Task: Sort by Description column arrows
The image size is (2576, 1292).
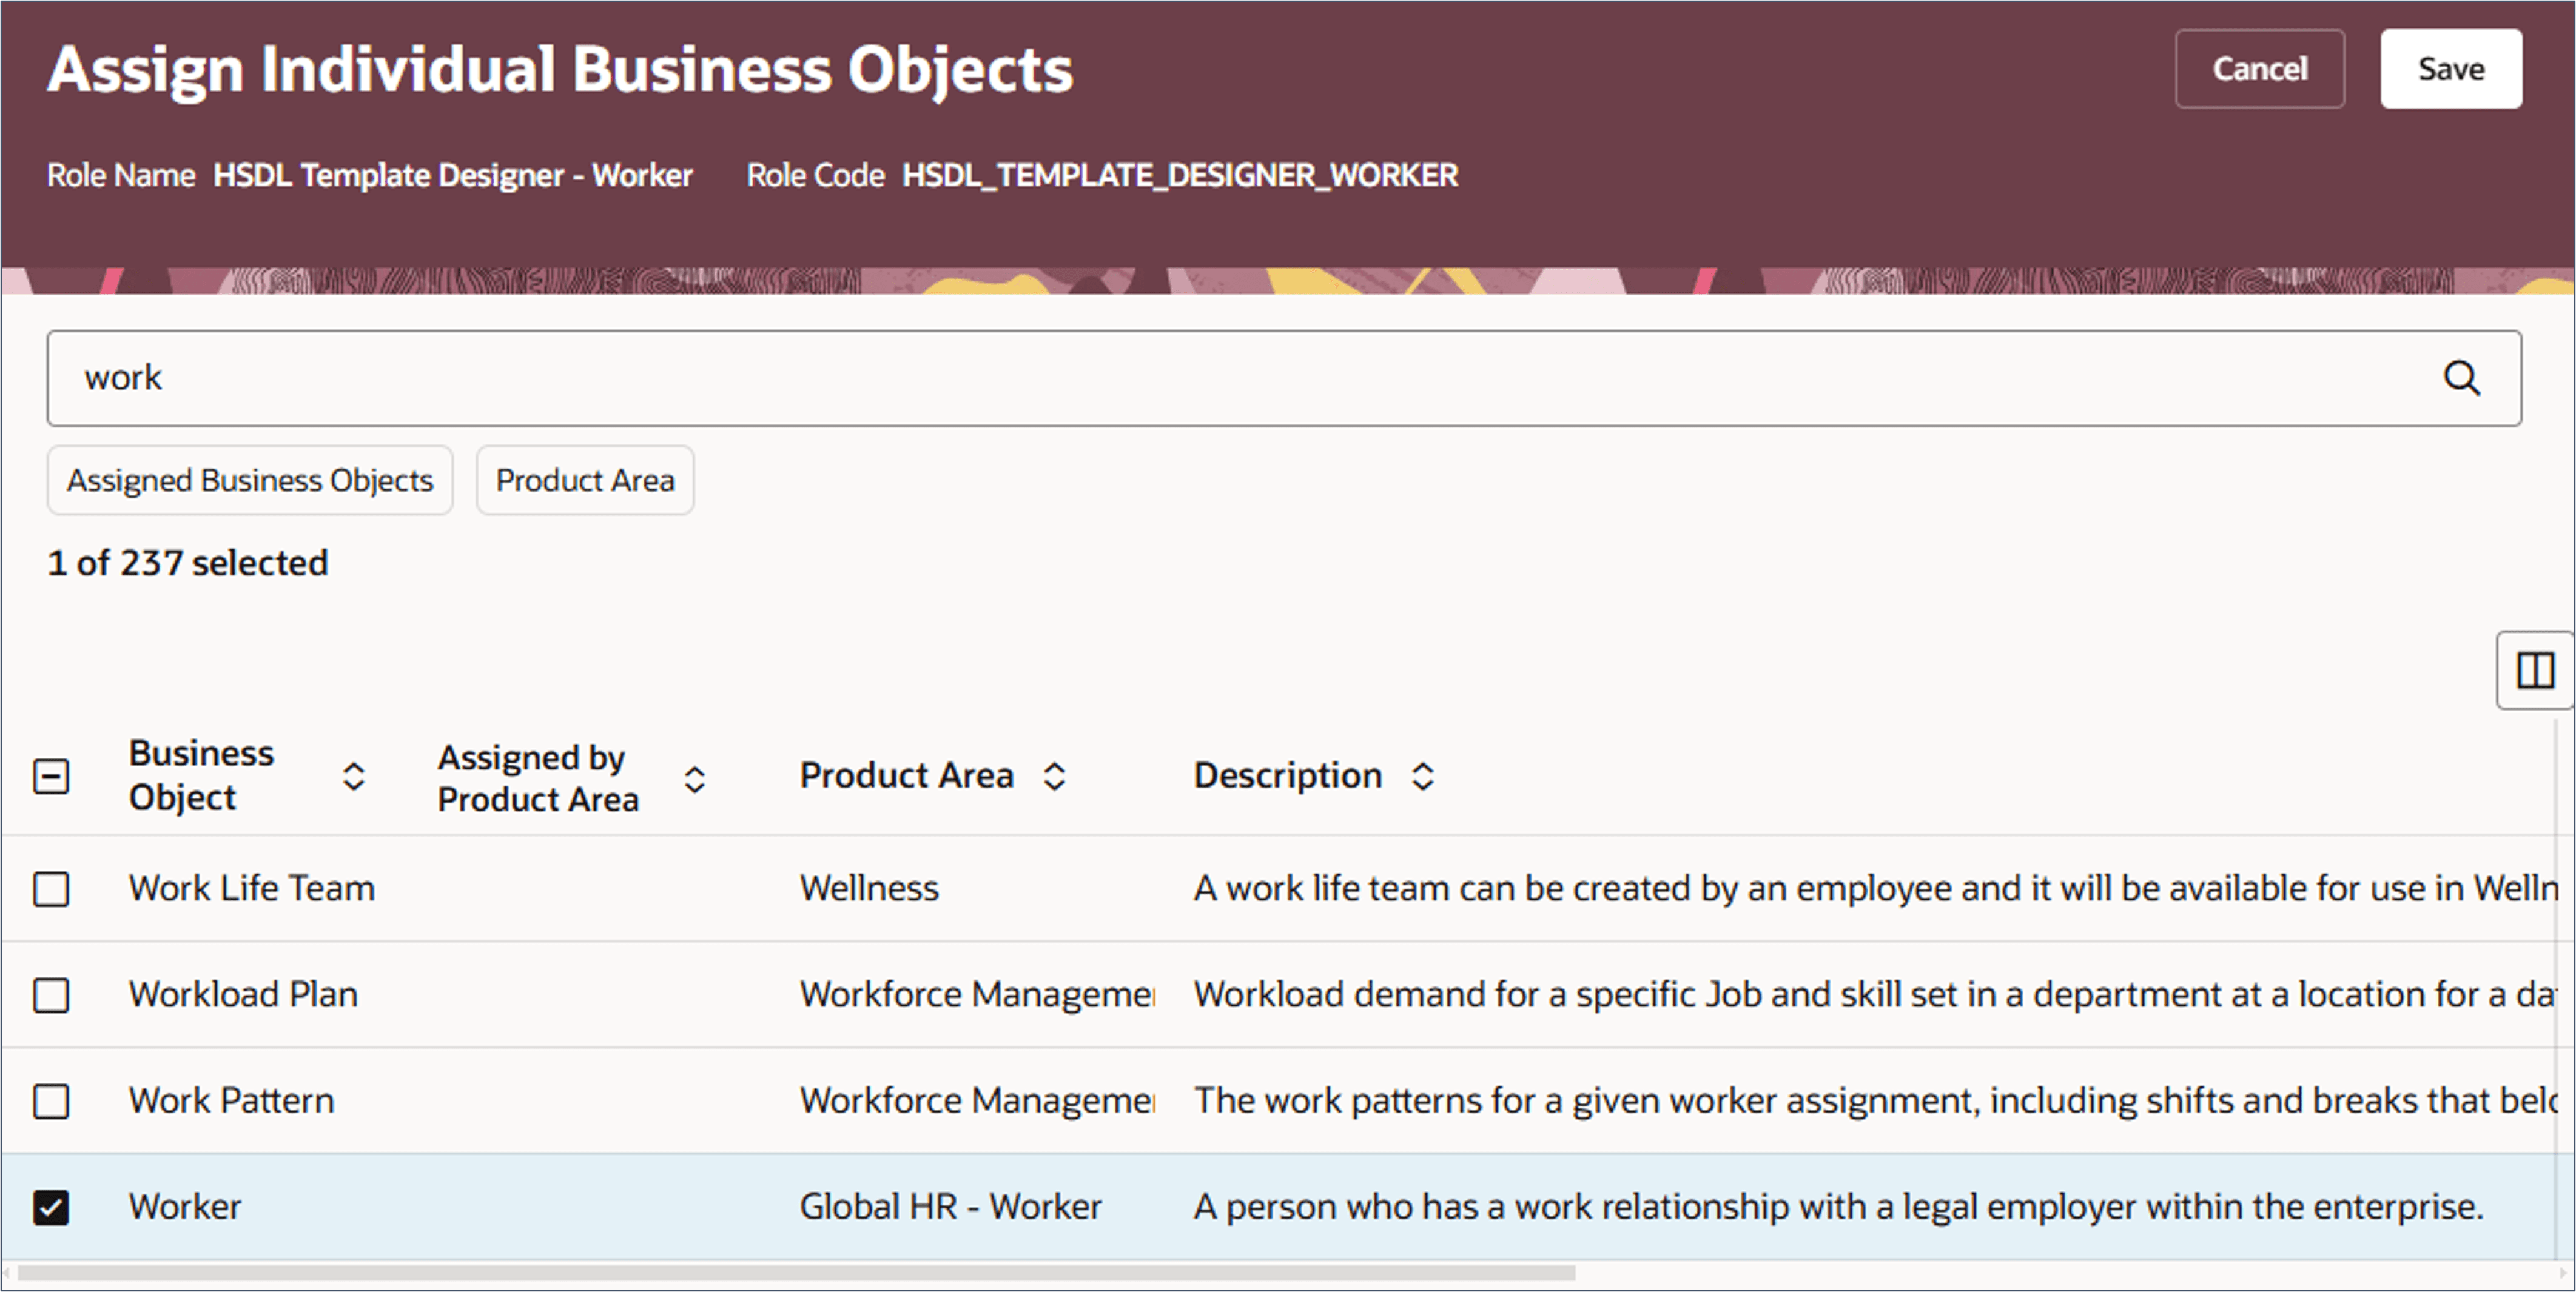Action: (1422, 777)
